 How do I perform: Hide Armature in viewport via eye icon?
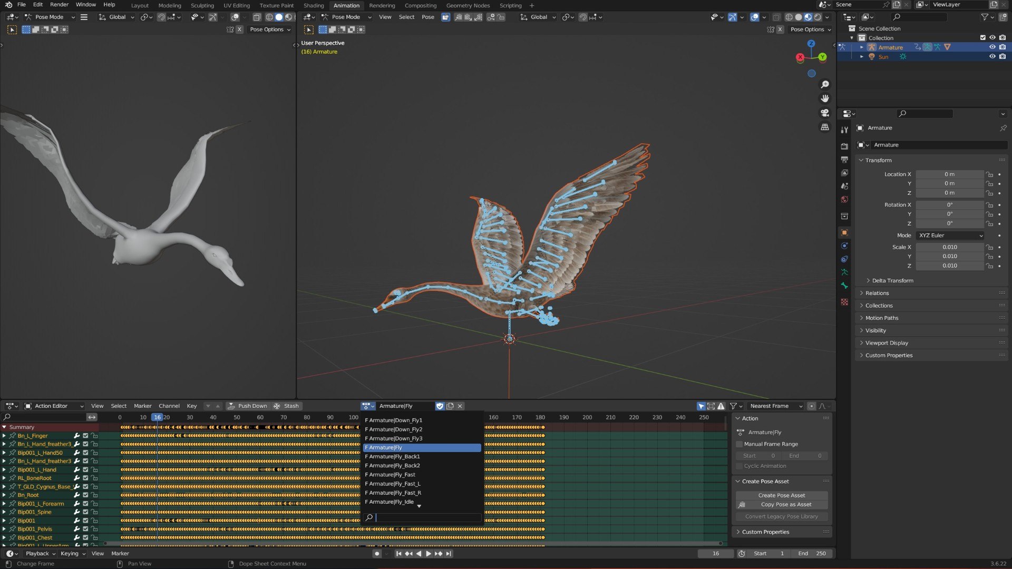coord(992,47)
